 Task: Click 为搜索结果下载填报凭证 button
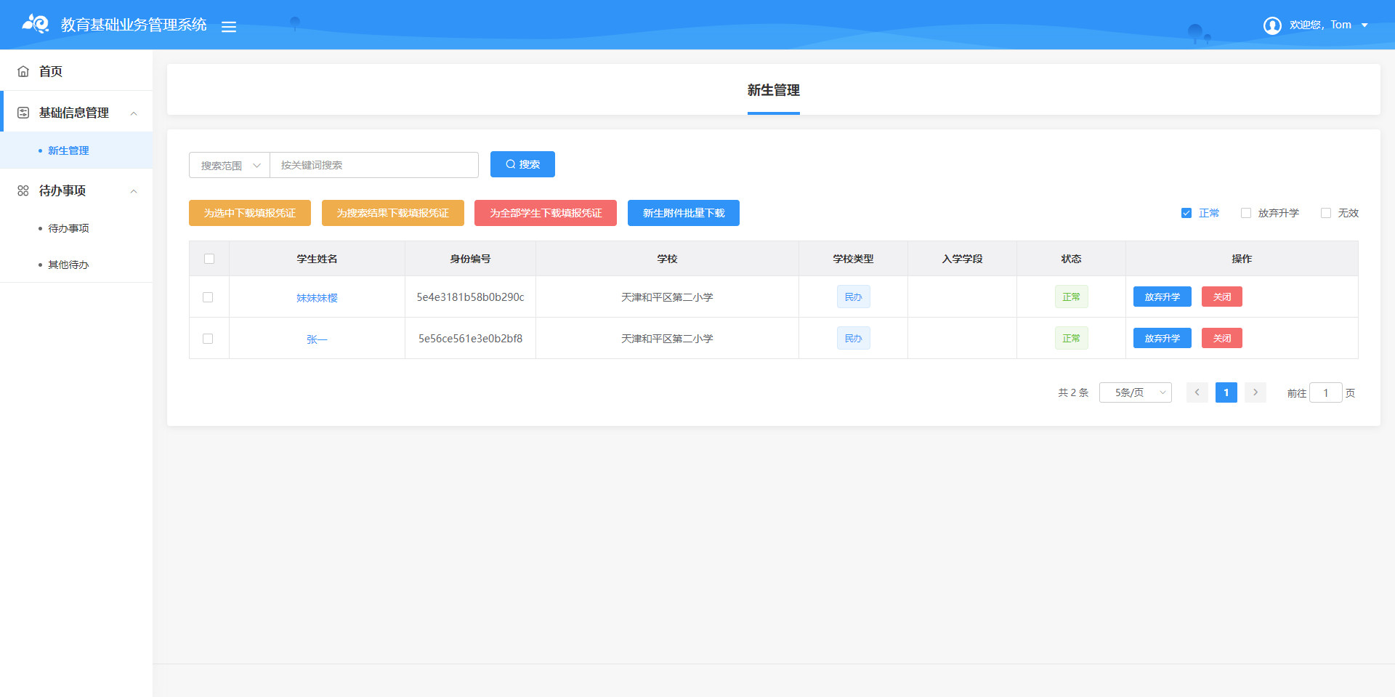[x=393, y=213]
